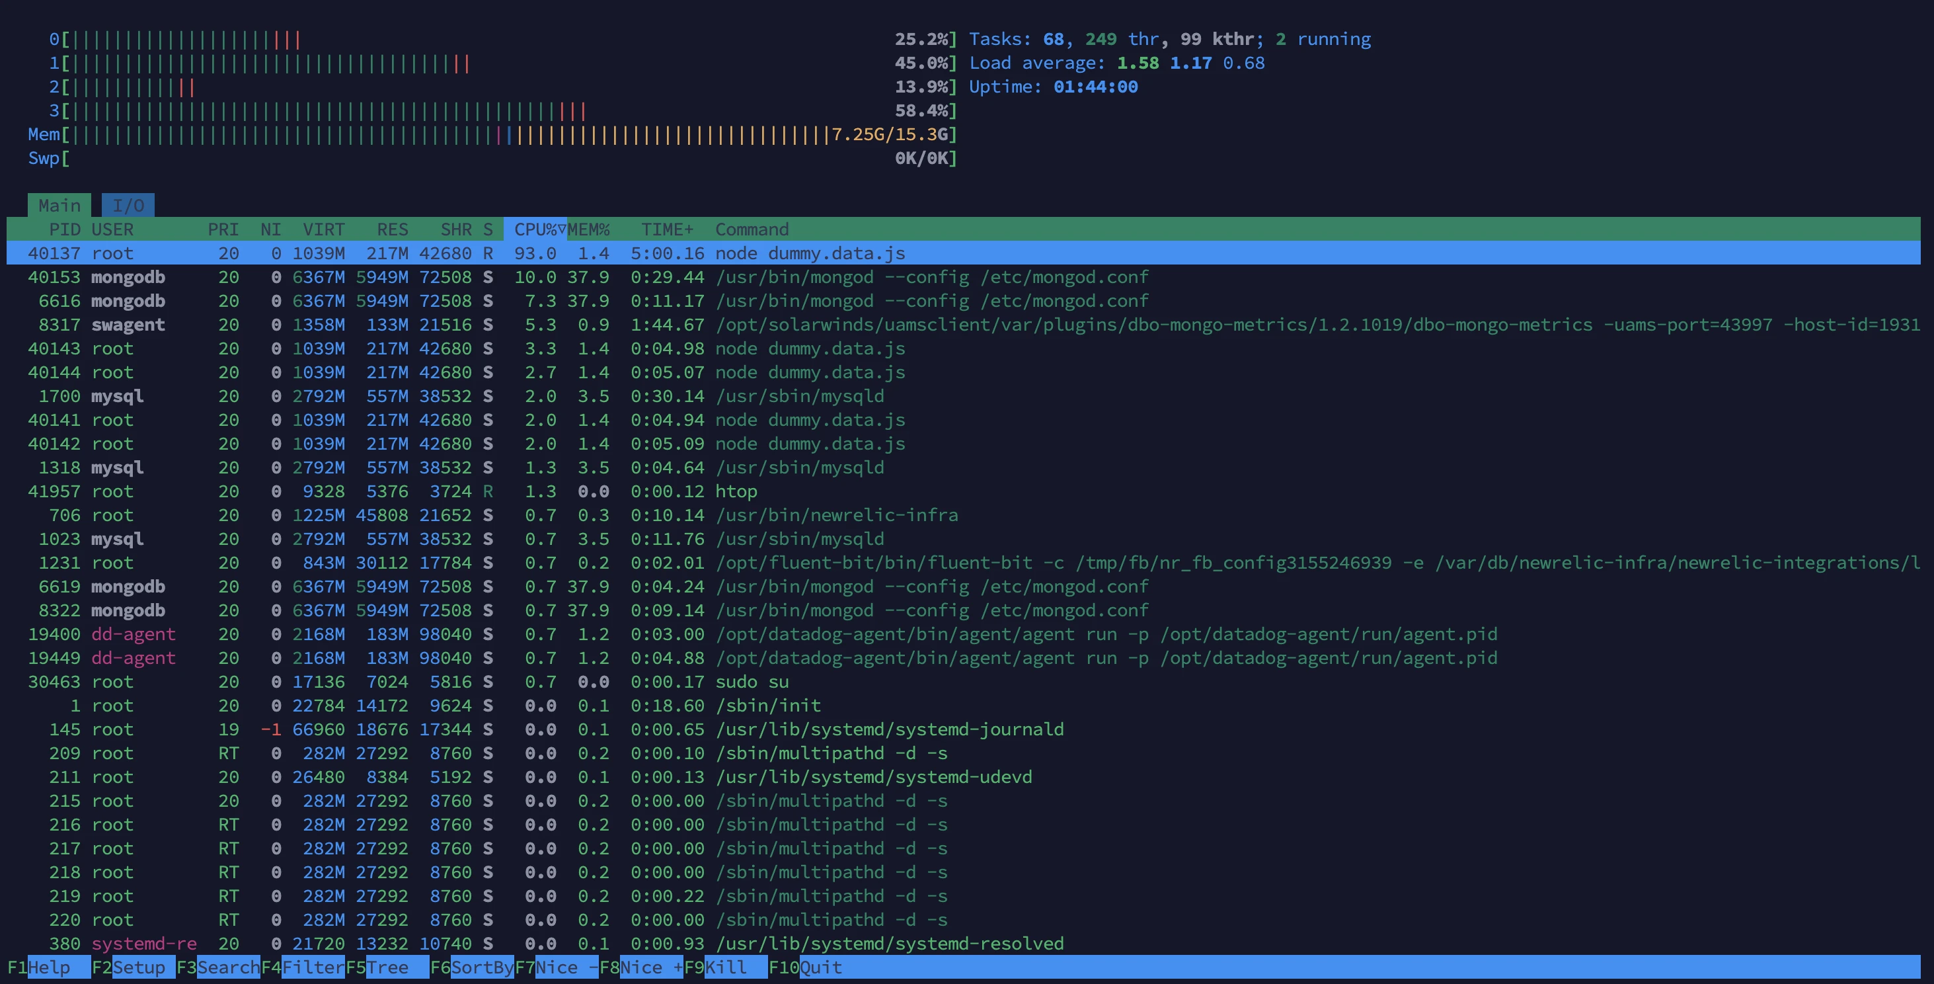Click F10 Quit in the function bar
Screen dimensions: 1934x984
pos(805,967)
